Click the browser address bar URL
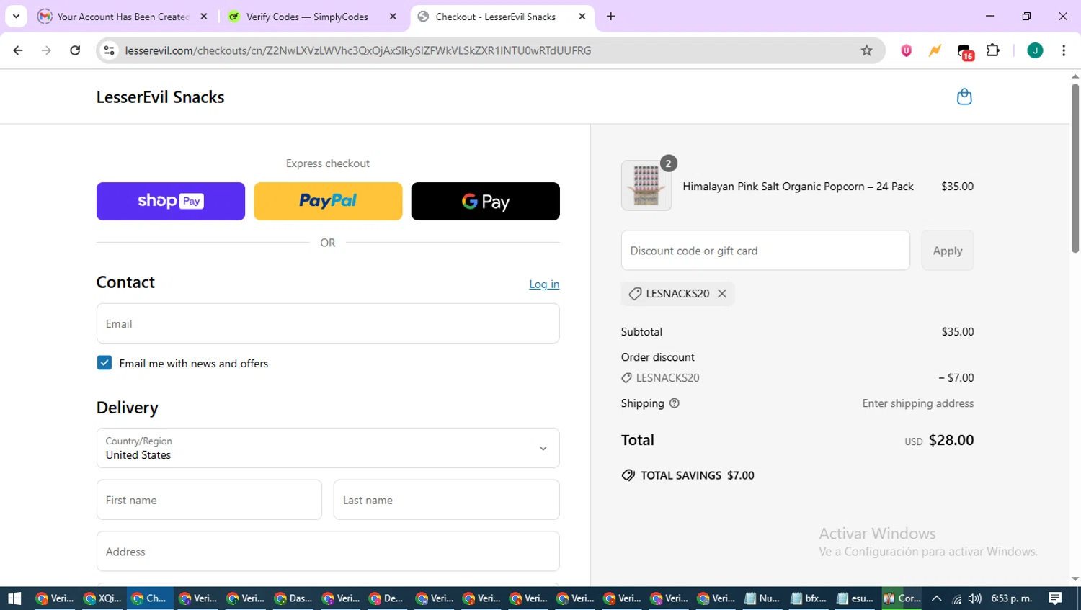The width and height of the screenshot is (1081, 610). [x=358, y=50]
